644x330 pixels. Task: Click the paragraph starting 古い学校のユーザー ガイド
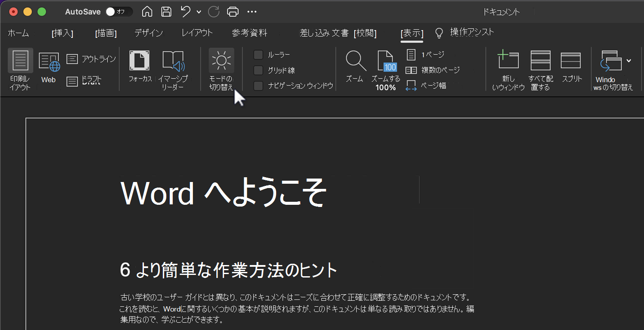(297, 309)
